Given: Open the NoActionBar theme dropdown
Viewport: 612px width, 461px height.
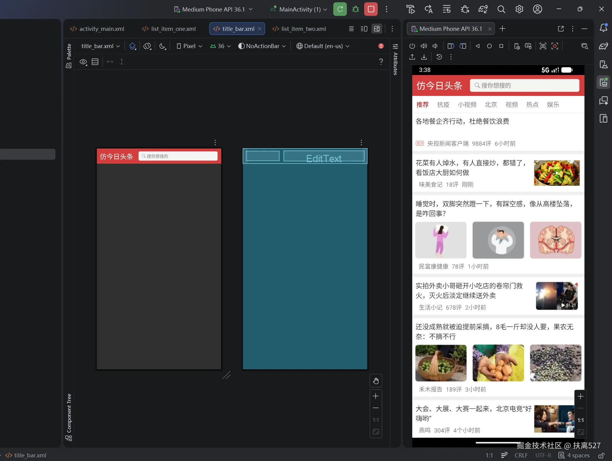Looking at the screenshot, I should click(x=262, y=46).
